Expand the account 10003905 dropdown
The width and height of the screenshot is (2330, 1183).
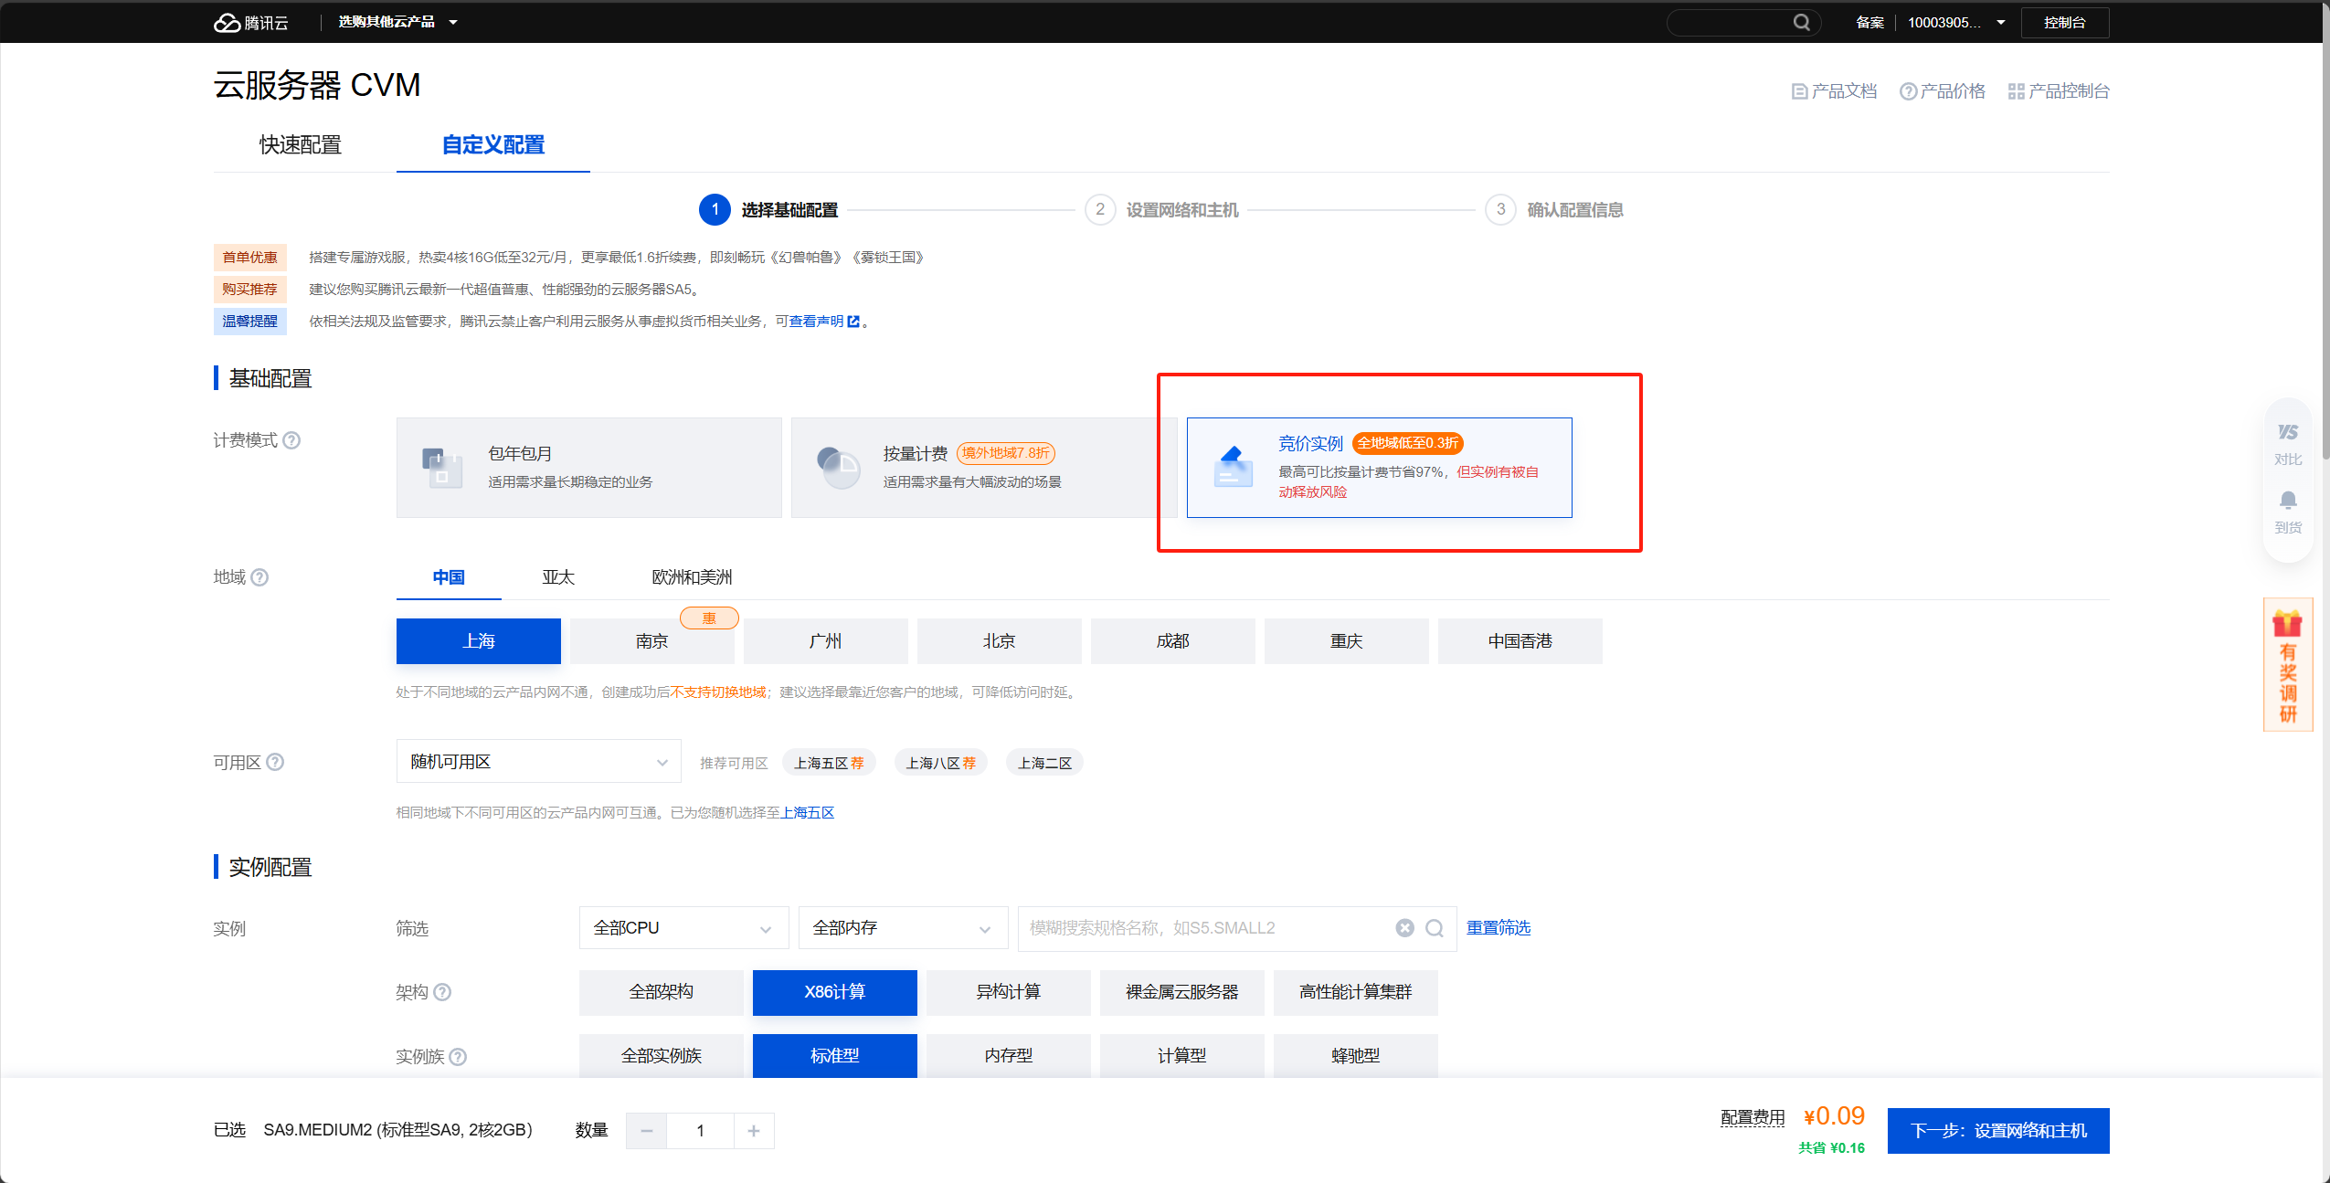click(x=1956, y=23)
